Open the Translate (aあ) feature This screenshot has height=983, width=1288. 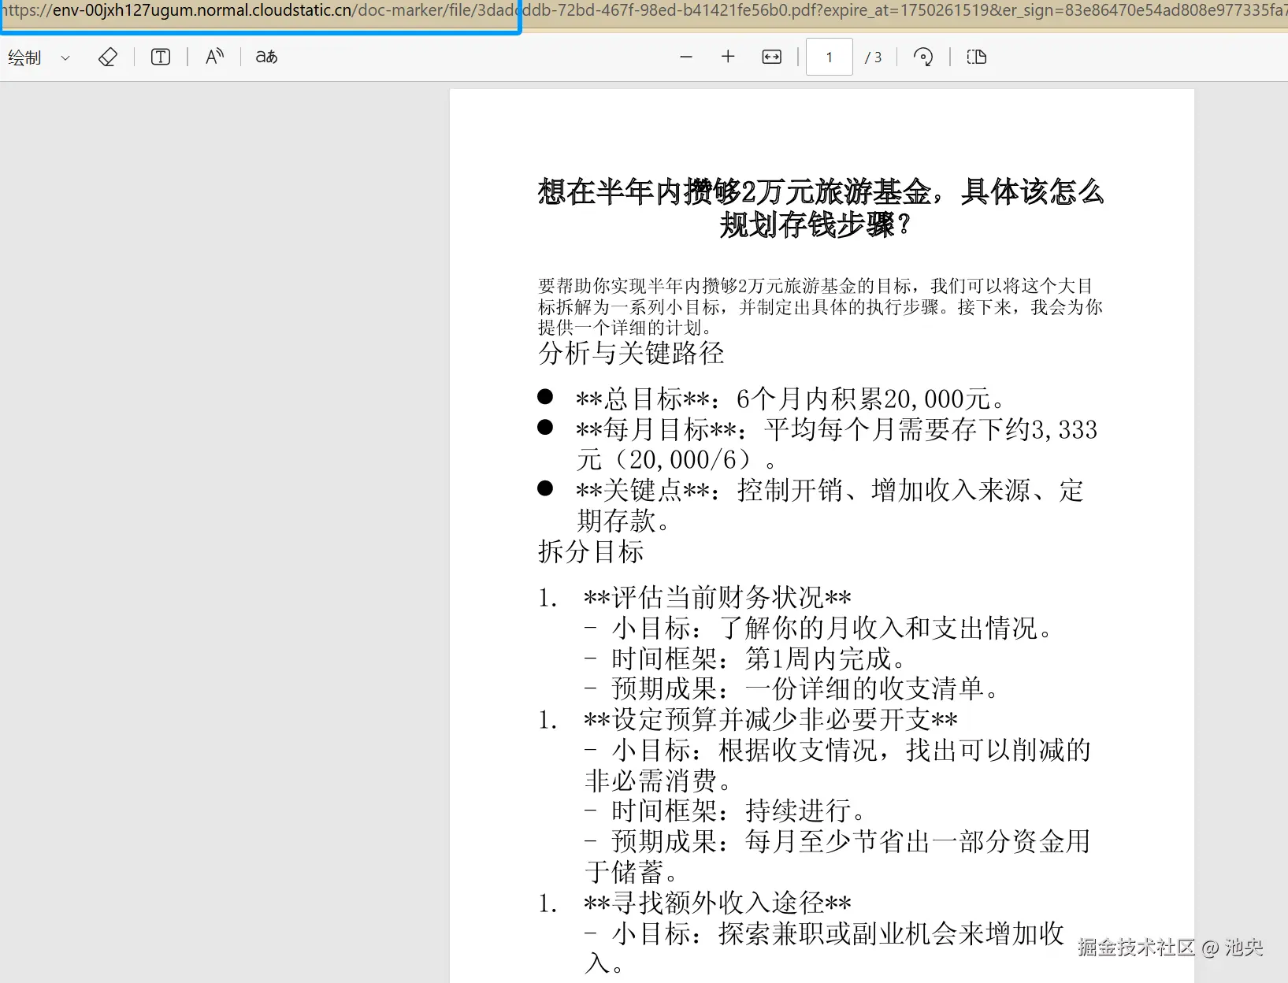(x=265, y=56)
